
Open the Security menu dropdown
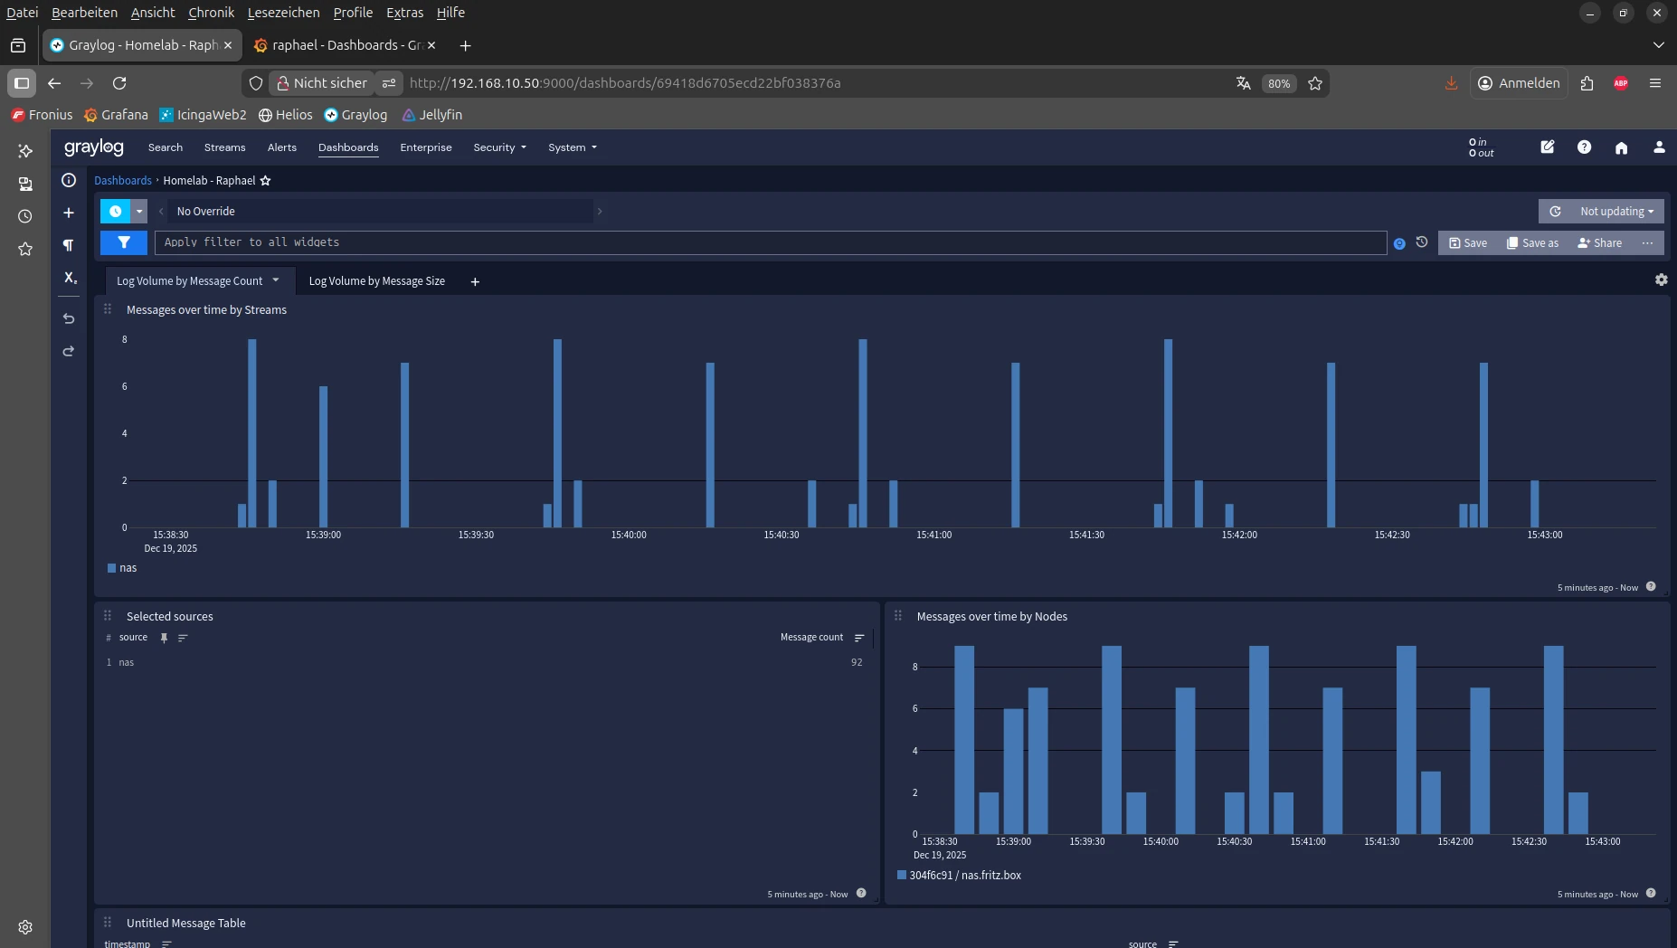(499, 147)
